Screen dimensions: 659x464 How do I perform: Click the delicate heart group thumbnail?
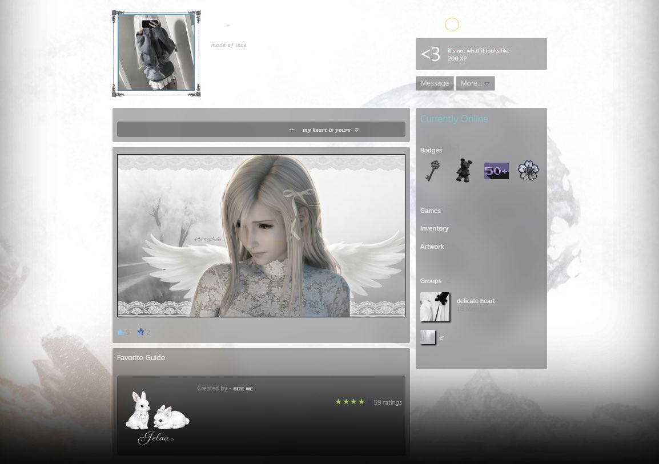pos(435,307)
